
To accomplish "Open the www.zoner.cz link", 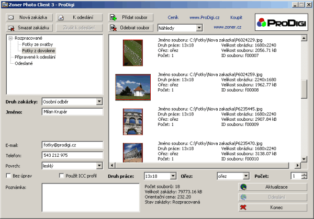I will coord(228,27).
